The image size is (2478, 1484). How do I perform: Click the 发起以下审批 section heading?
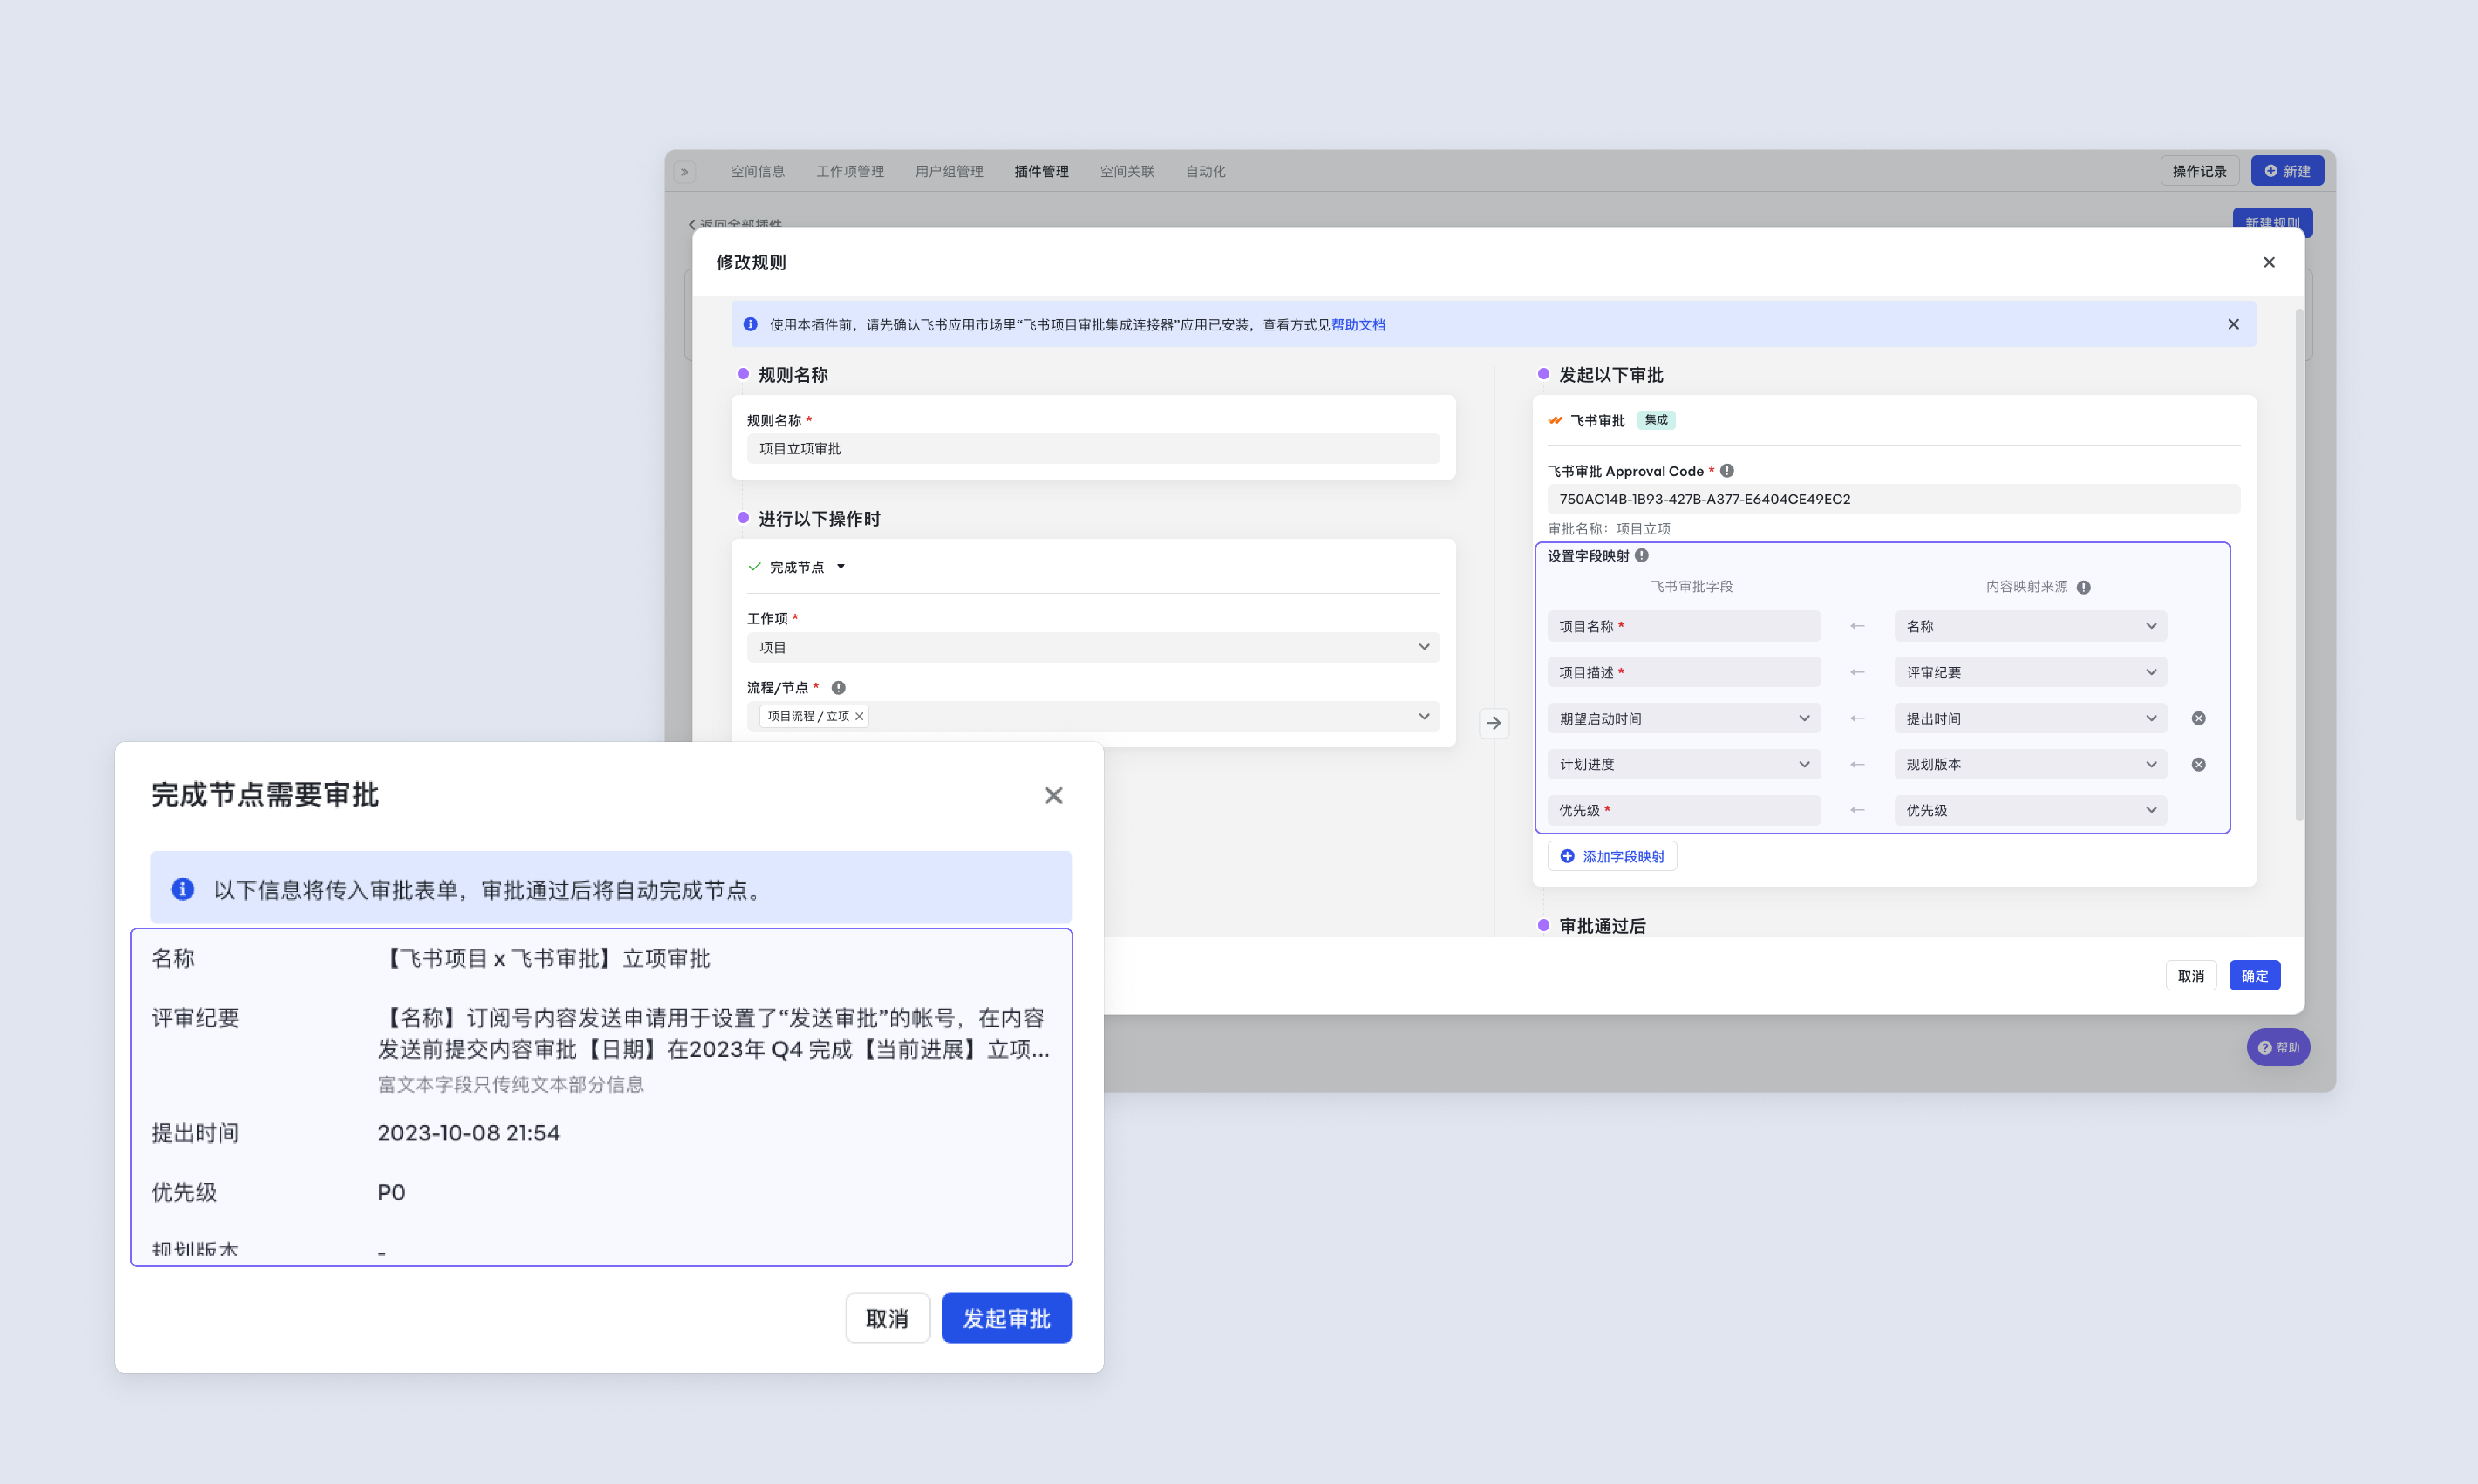point(1611,375)
